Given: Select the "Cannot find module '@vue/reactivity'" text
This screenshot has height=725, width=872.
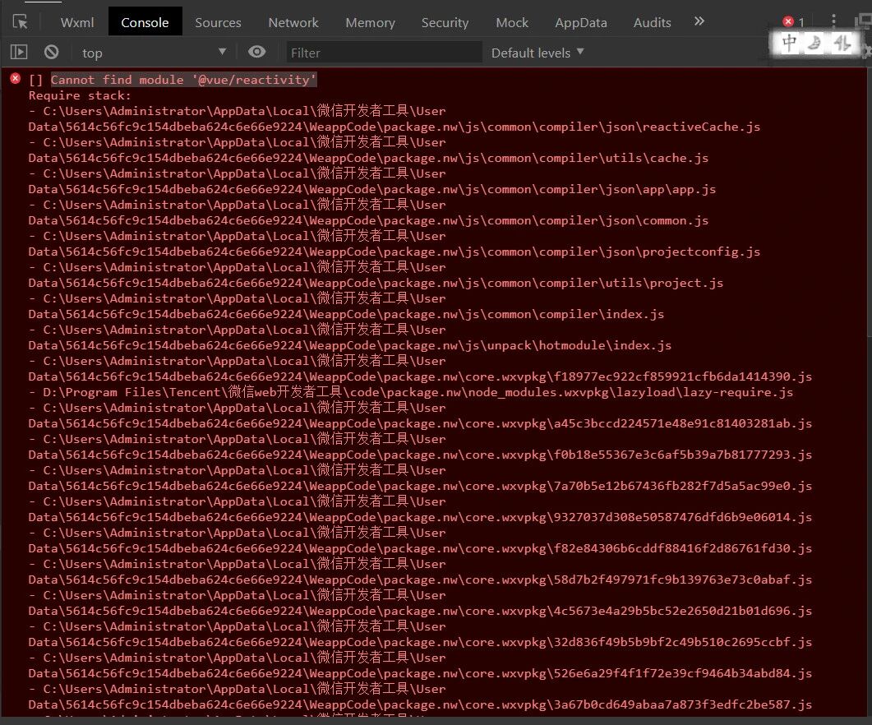Looking at the screenshot, I should pos(183,80).
